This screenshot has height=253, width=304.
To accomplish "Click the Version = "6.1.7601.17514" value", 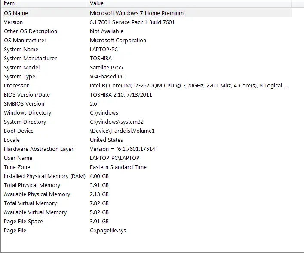I will coord(123,149).
